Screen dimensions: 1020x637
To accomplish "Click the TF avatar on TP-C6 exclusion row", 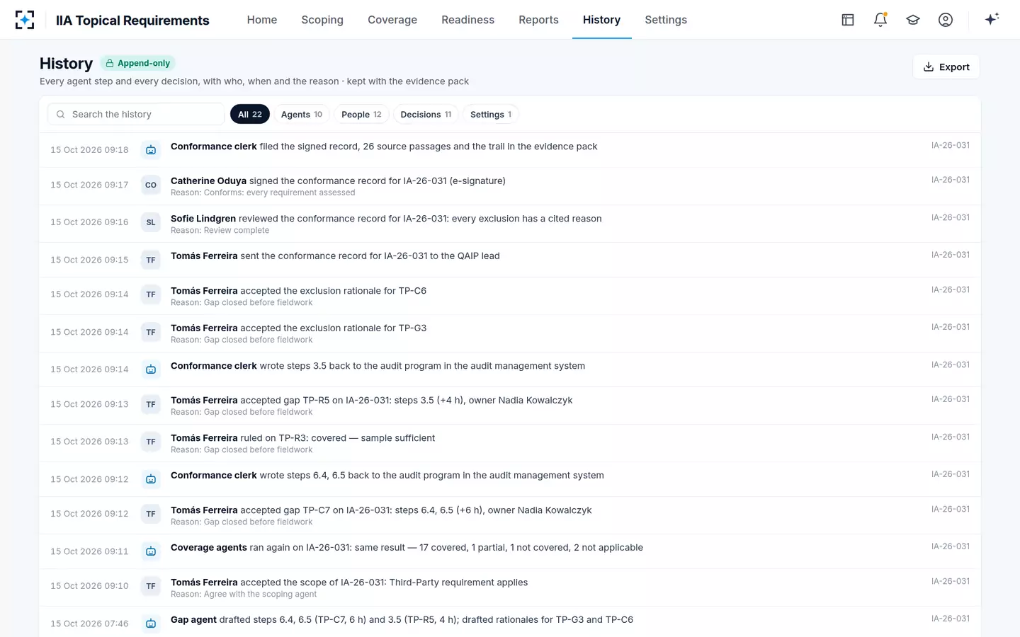I will click(x=151, y=294).
